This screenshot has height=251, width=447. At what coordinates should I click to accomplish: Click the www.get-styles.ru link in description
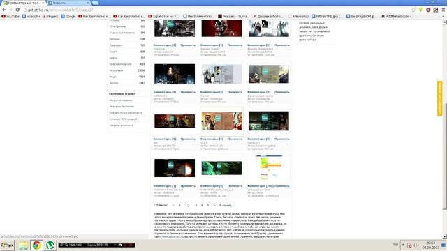coord(173,236)
